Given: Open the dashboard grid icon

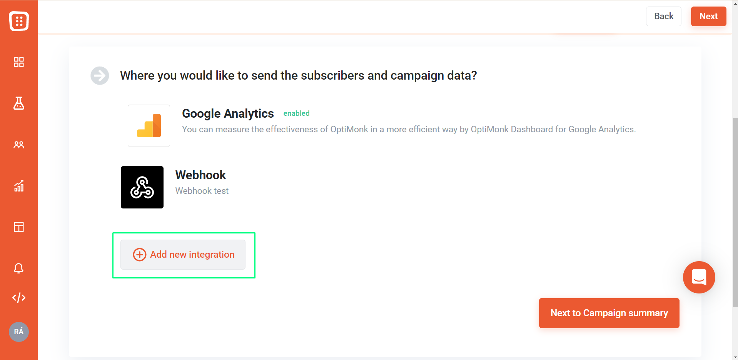Looking at the screenshot, I should pos(19,62).
